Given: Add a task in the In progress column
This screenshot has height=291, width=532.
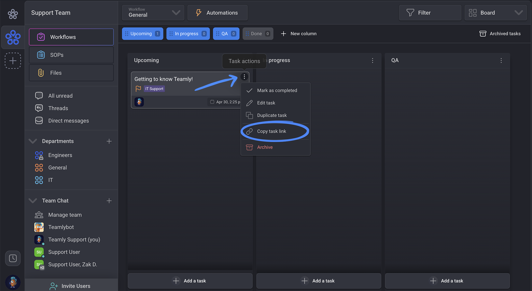Looking at the screenshot, I should pos(319,281).
